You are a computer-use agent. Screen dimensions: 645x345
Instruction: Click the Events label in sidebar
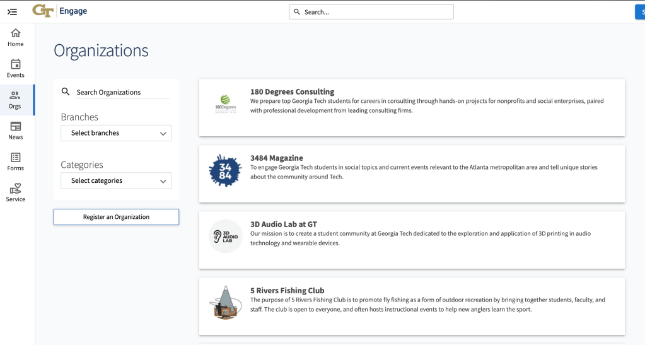pos(16,75)
